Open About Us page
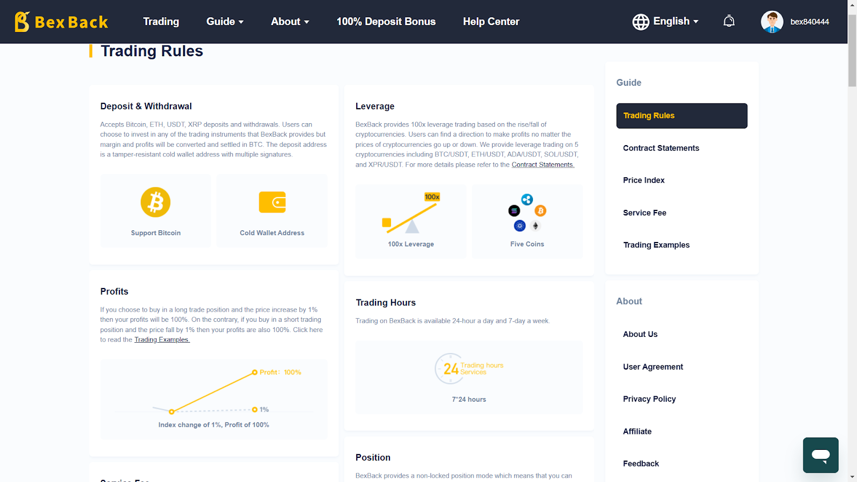Image resolution: width=857 pixels, height=482 pixels. click(x=640, y=334)
